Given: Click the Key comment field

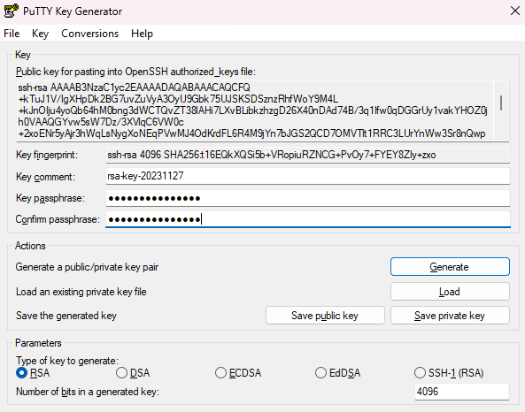Looking at the screenshot, I should pyautogui.click(x=308, y=176).
